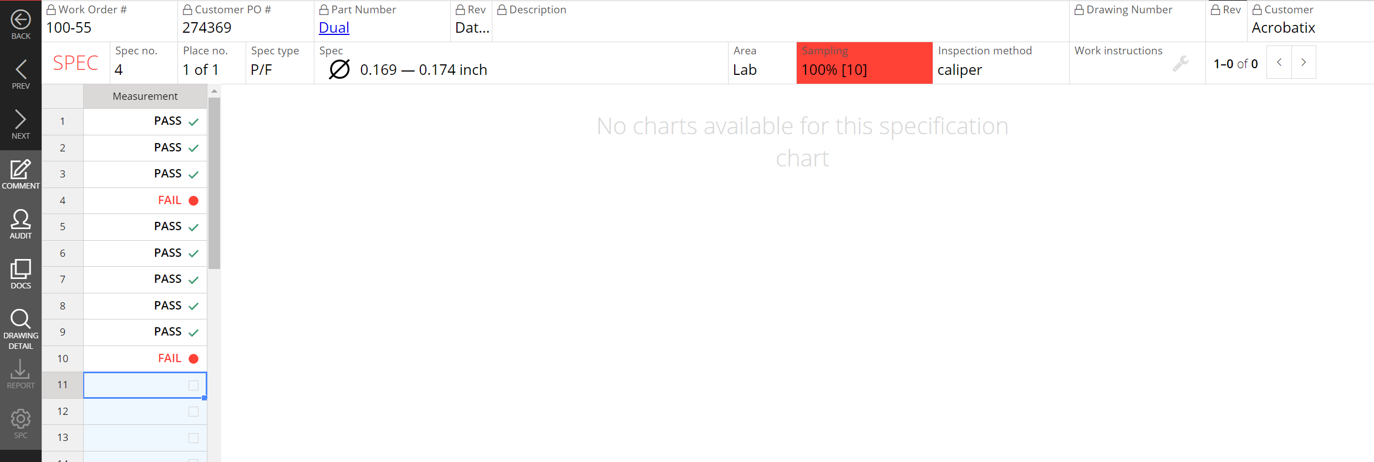Open the Audit panel
Screen dimensions: 1374x462
pos(21,220)
